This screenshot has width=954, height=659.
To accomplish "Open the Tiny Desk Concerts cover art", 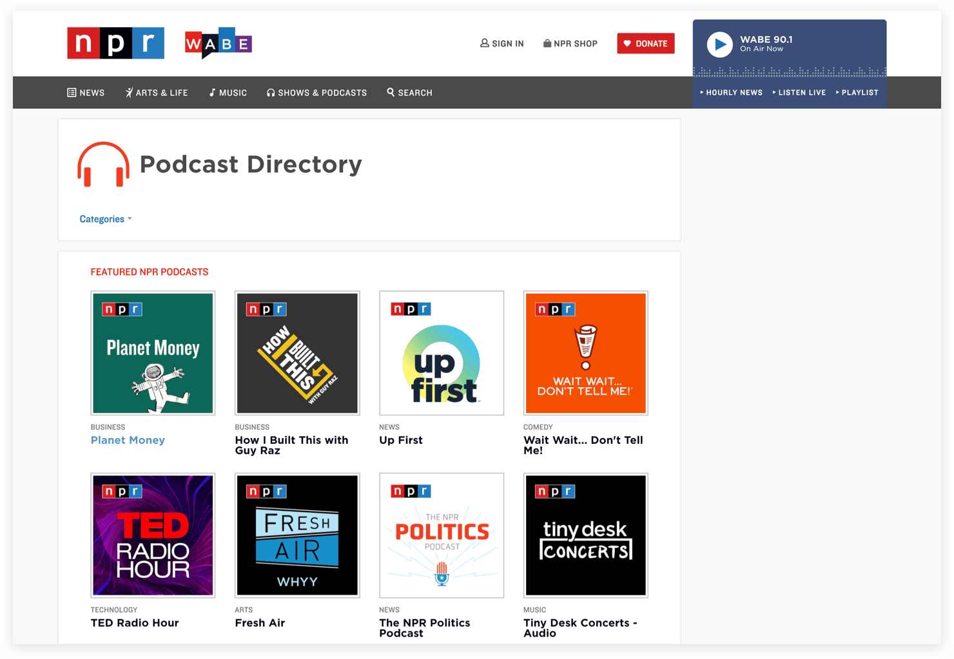I will [x=586, y=535].
